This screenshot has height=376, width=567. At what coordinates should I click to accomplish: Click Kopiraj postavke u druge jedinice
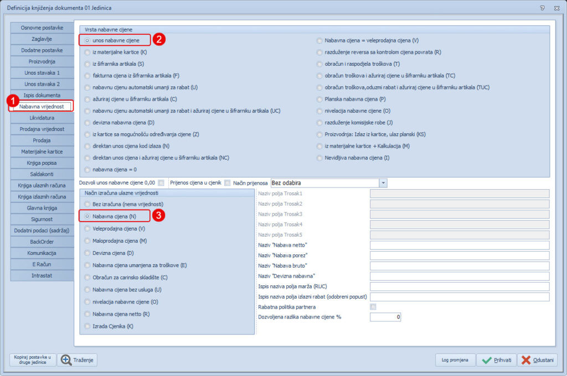32,360
